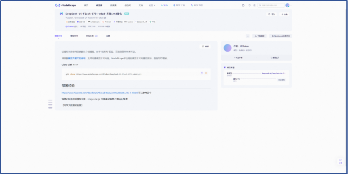This screenshot has height=174, width=348.
Task: Open the user avatar menu
Action: click(288, 5)
